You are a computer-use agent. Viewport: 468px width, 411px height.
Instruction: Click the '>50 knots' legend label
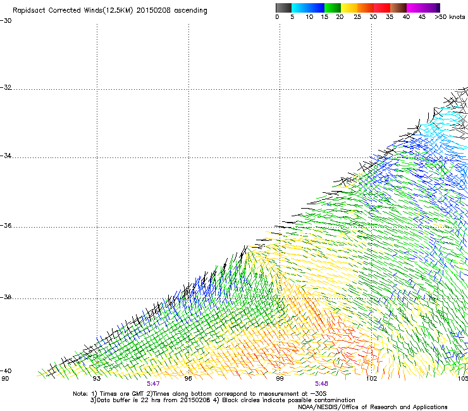coord(450,17)
